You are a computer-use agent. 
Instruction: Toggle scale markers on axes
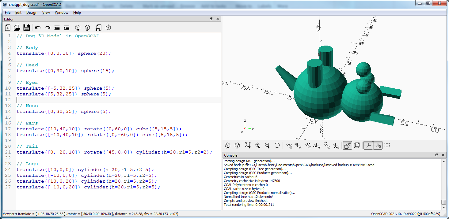378,146
